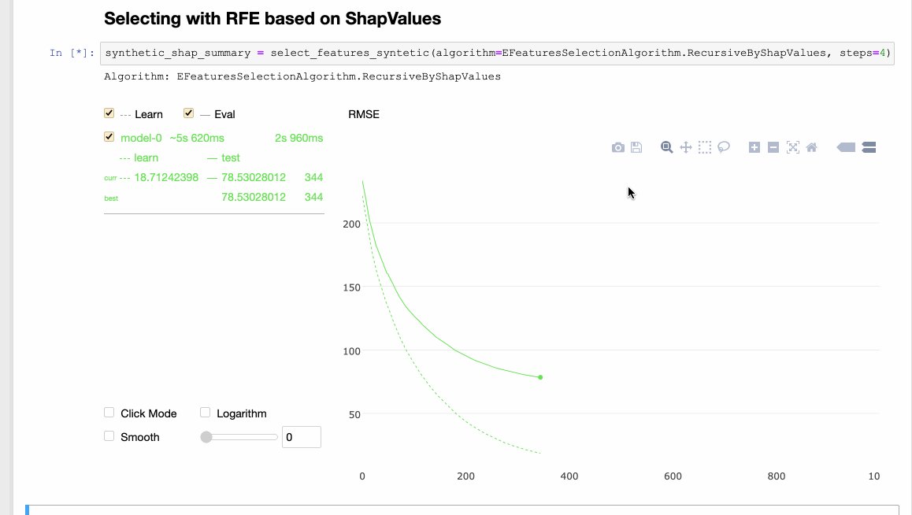Screen dimensions: 912x515
Task: Click the test curve end point marker
Action: [x=540, y=377]
